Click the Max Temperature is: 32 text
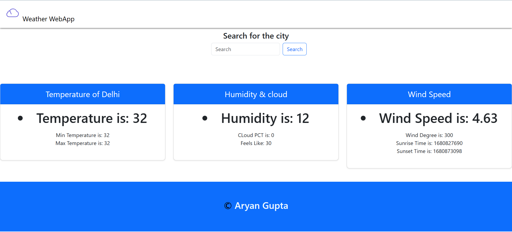 coord(82,143)
